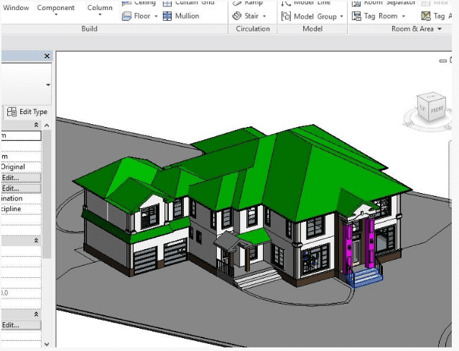Open the type selector dropdown in Properties
Viewport: 459px width, 351px height.
pyautogui.click(x=47, y=85)
